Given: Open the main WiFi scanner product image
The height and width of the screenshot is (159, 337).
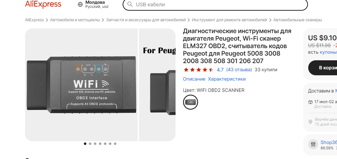Looking at the screenshot, I should point(81,85).
